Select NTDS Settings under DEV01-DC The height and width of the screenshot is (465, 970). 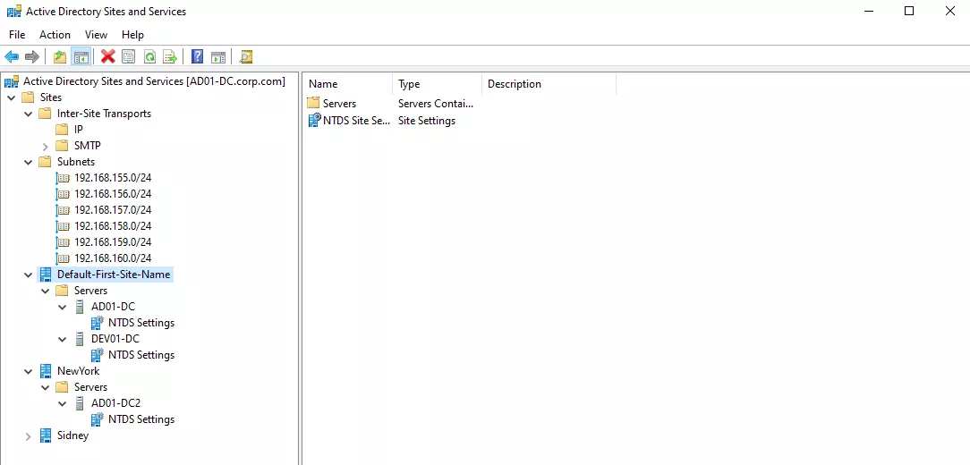click(141, 355)
